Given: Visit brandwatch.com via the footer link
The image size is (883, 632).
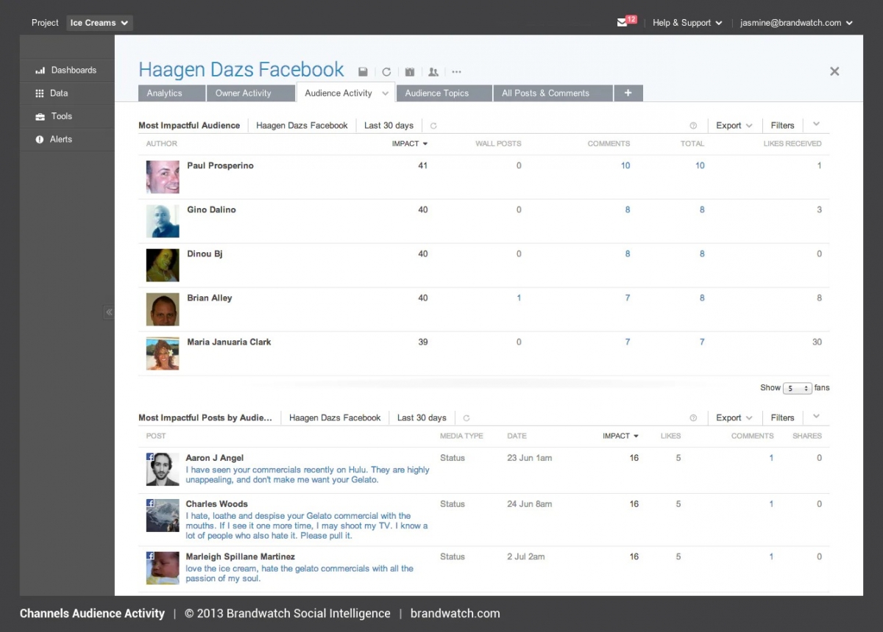Looking at the screenshot, I should pos(455,614).
